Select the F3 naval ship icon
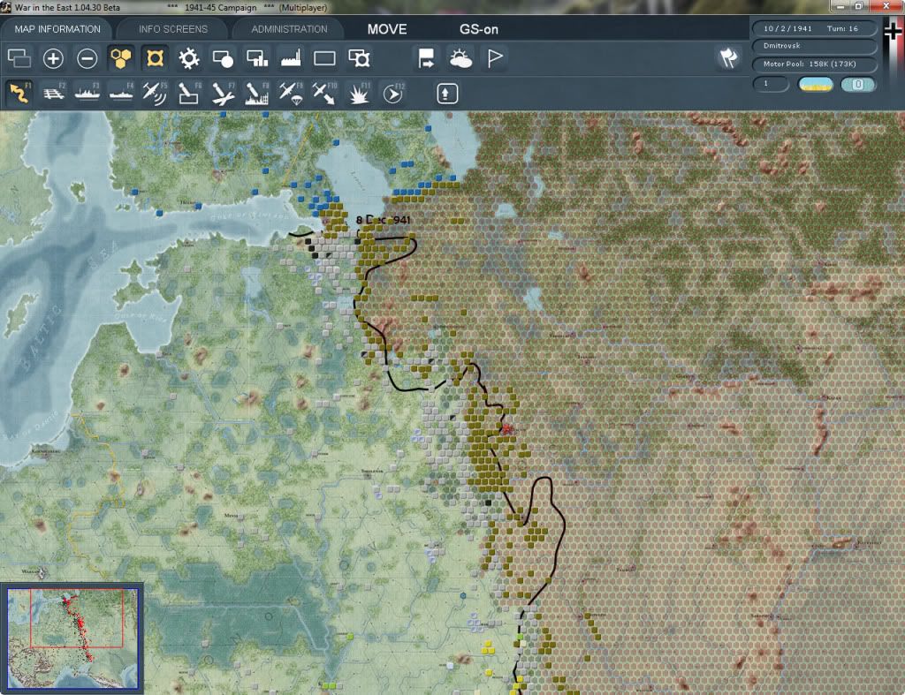The width and height of the screenshot is (905, 695). [x=87, y=93]
